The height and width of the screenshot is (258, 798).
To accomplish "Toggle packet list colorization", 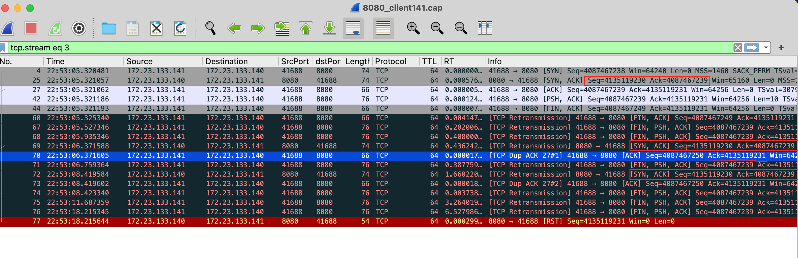I will [x=383, y=28].
